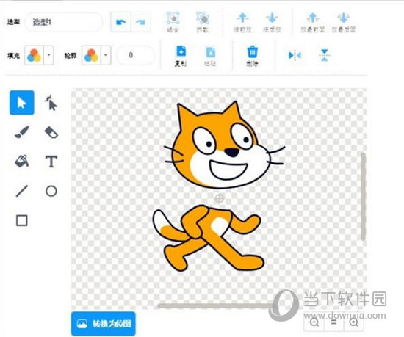Select the Text tool
The width and height of the screenshot is (404, 337).
51,162
